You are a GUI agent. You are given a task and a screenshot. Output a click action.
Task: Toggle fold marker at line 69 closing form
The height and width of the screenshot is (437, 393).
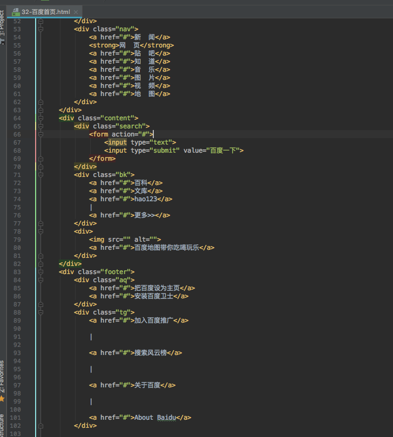[40, 159]
